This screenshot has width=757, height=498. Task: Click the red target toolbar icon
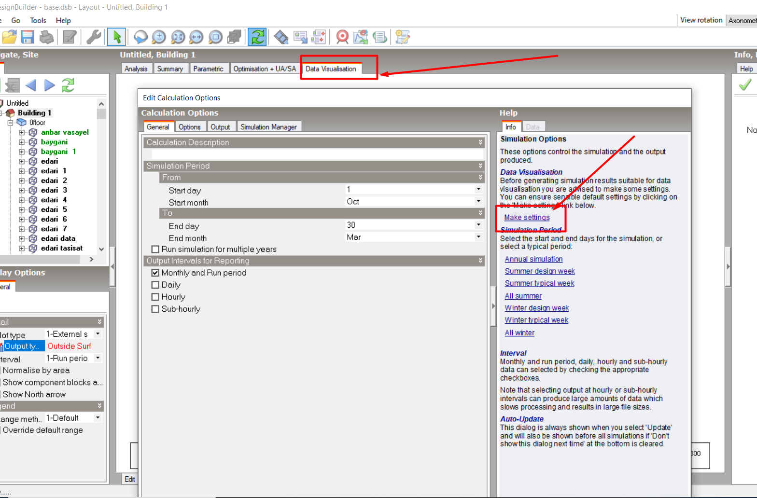pos(342,37)
